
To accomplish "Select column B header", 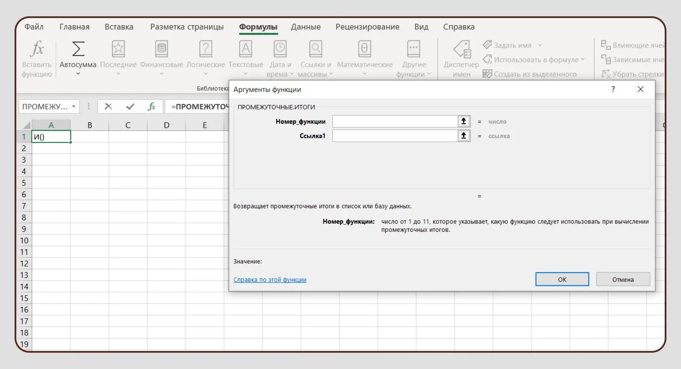I will (x=90, y=125).
